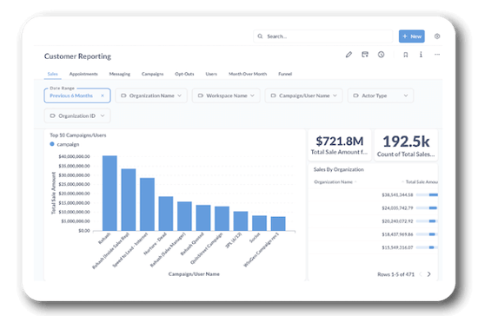
Task: Open the Messaging tab
Action: (120, 74)
